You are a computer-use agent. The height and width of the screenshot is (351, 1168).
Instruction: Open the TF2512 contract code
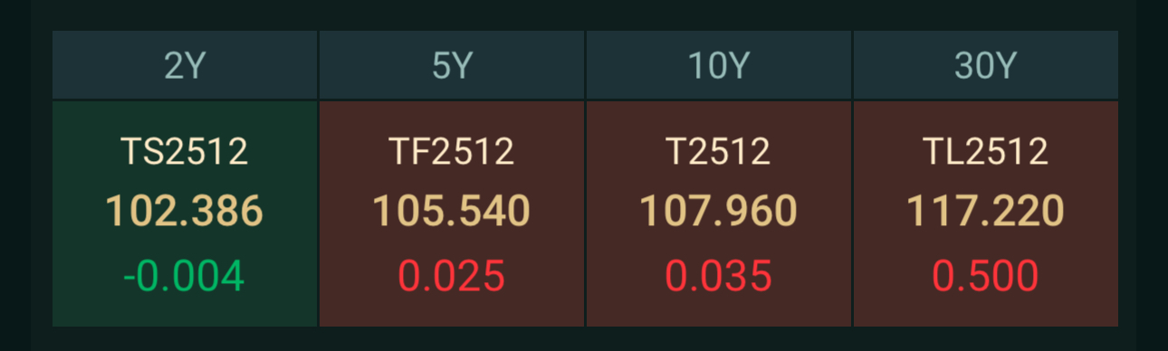[x=452, y=151]
